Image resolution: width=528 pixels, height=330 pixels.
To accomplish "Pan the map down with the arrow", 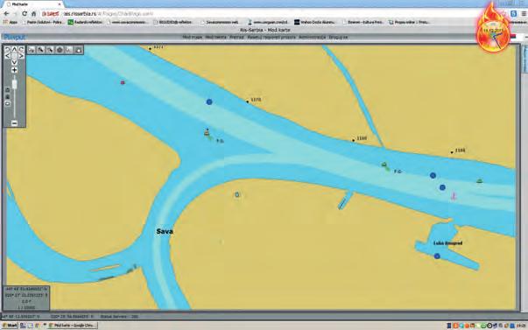I will (14, 62).
